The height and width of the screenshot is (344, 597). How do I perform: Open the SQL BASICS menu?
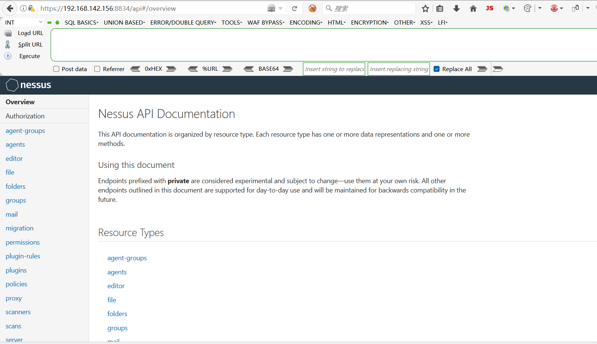click(x=82, y=22)
